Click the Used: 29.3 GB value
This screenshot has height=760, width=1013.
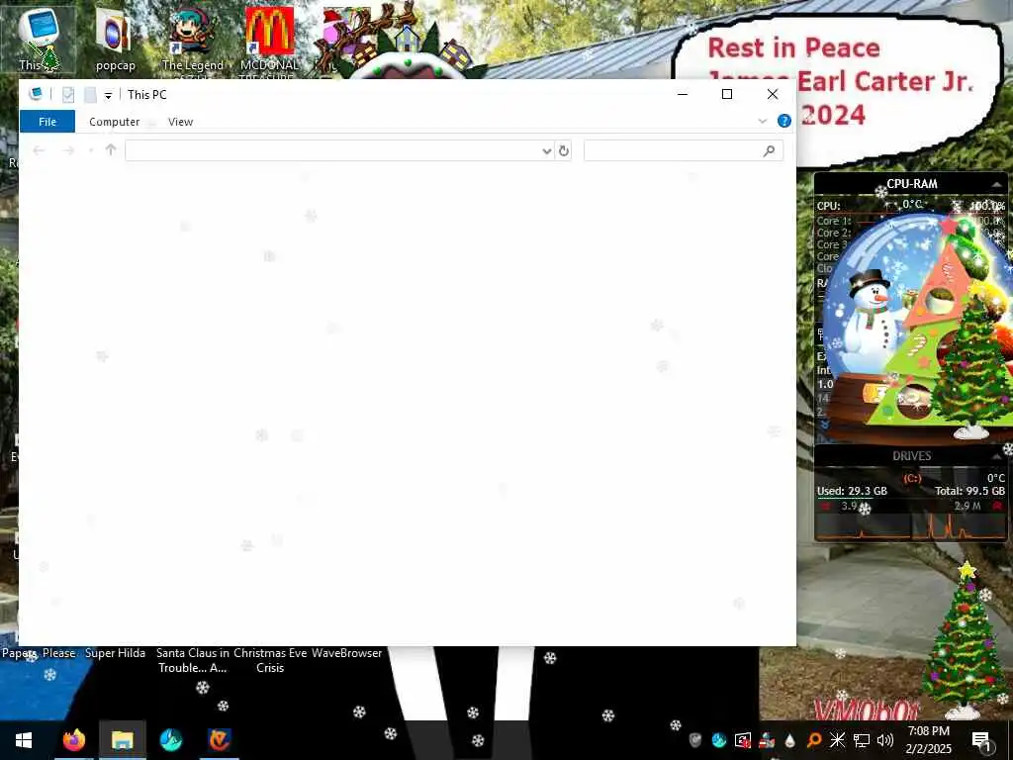(x=852, y=491)
